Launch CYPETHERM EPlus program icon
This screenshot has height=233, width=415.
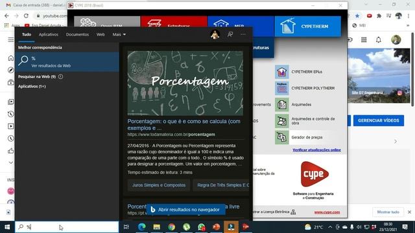(281, 72)
